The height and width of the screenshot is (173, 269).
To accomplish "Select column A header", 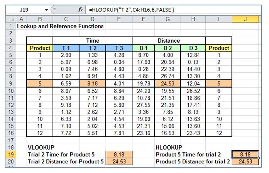I will click(x=22, y=19).
